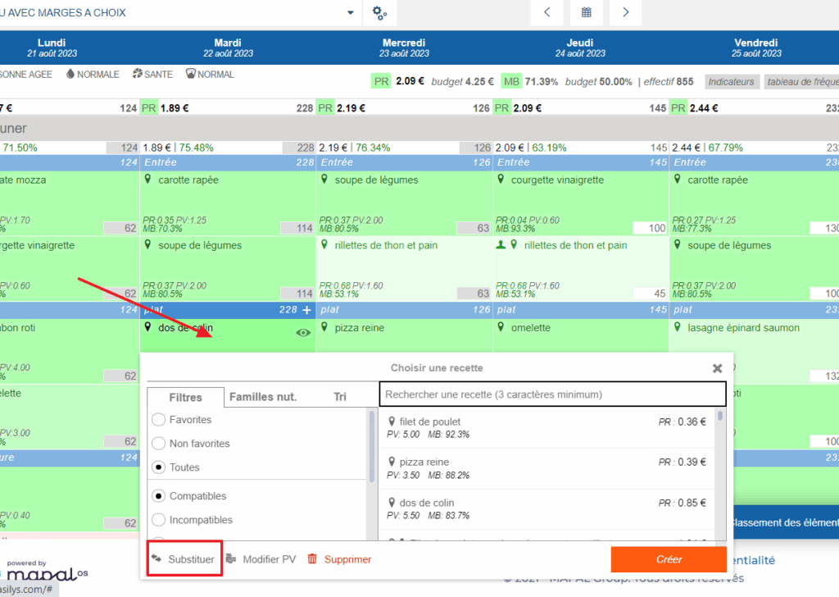Open the Indicateurs panel button
This screenshot has height=597, width=839.
[731, 82]
